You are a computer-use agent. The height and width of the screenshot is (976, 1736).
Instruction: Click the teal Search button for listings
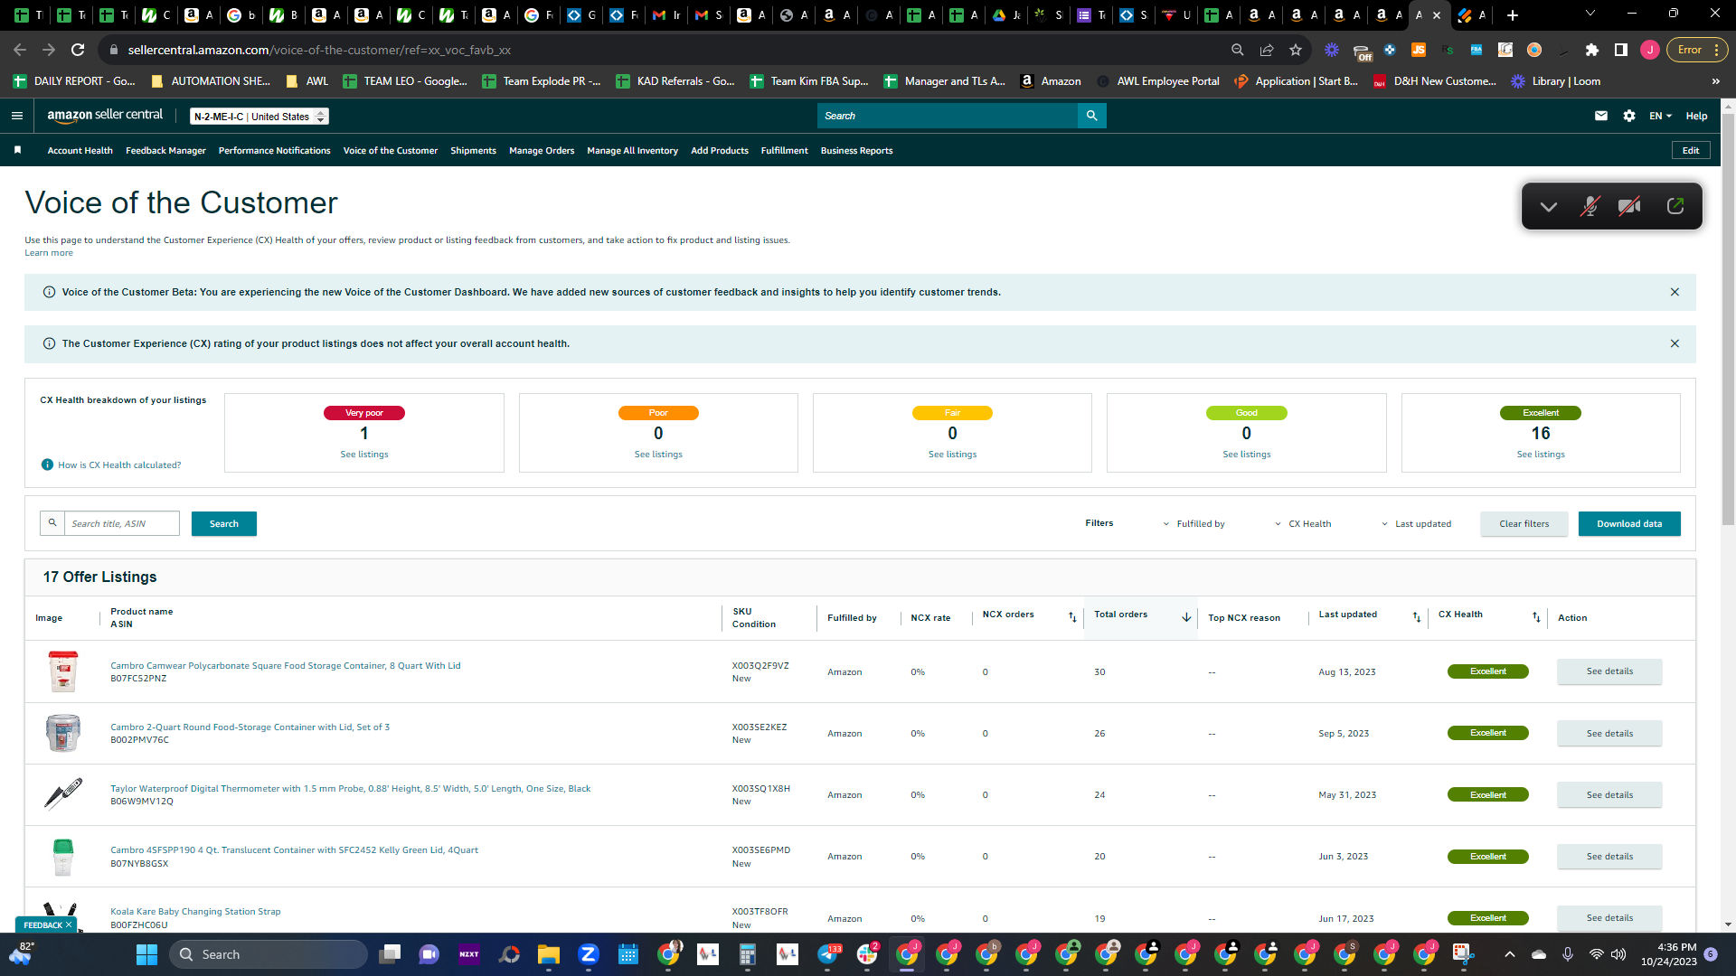[x=223, y=524]
